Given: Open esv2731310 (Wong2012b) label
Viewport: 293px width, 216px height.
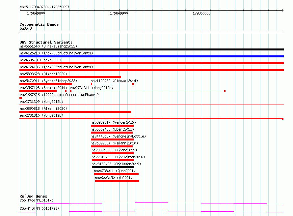Looking at the screenshot, I should tap(41, 115).
